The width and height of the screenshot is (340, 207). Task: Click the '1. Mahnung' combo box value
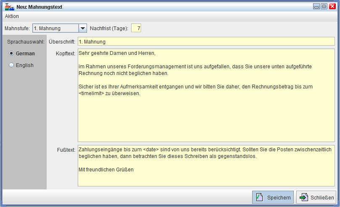pos(55,28)
